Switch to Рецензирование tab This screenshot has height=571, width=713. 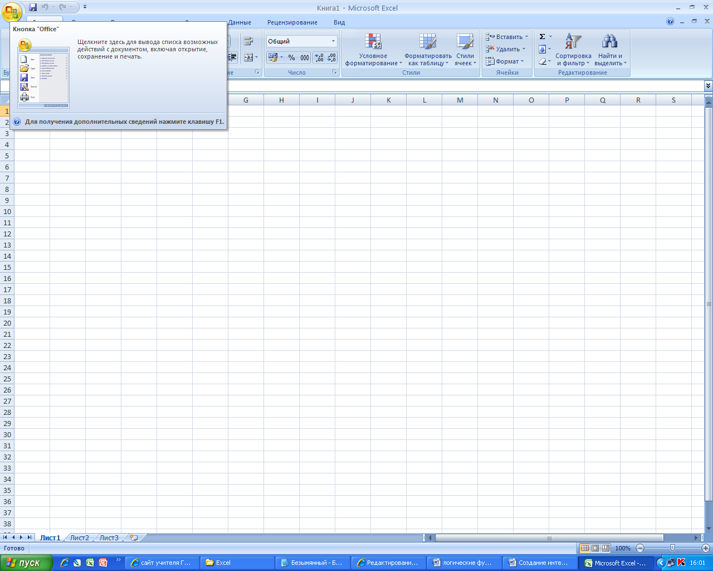(x=292, y=22)
